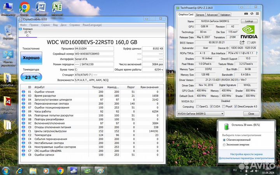Image resolution: width=280 pixels, height=175 pixels.
Task: Click the Raw-значения column header
Action: click(x=149, y=87)
